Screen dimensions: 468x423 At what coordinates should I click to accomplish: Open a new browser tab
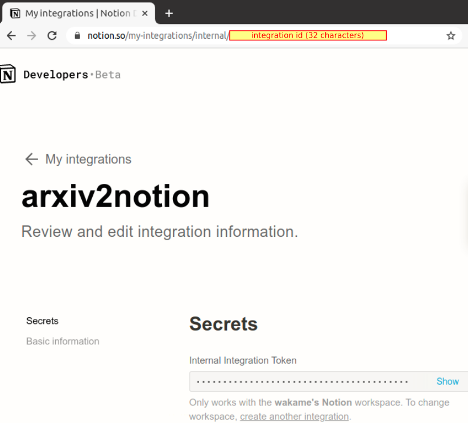(x=169, y=13)
